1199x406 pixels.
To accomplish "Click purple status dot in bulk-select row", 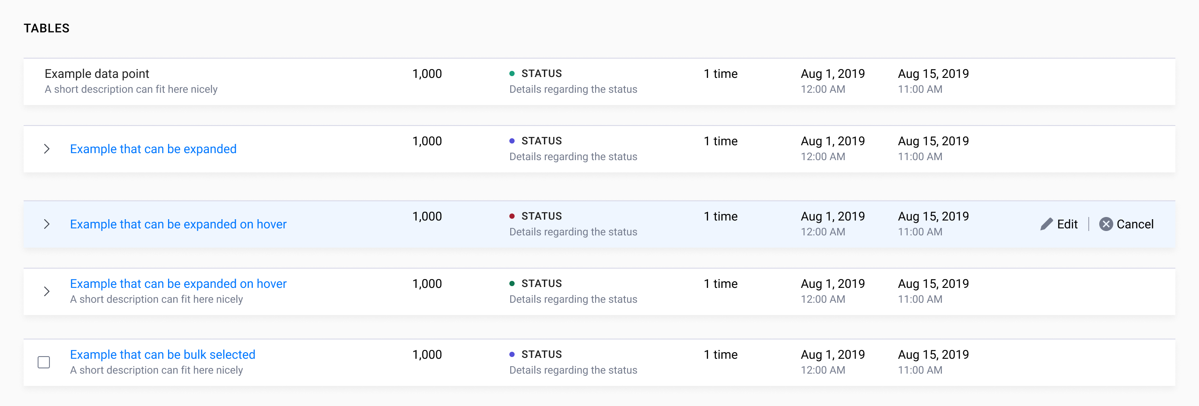I will click(512, 354).
